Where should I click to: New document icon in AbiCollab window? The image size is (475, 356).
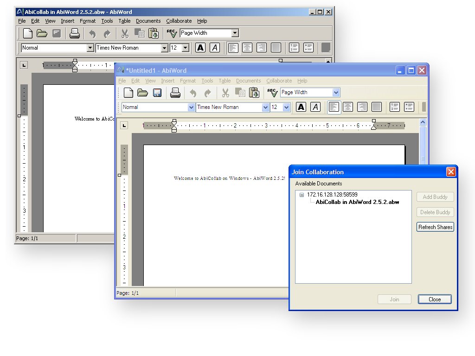(27, 33)
